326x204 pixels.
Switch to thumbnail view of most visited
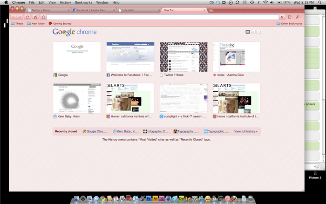tap(248, 32)
